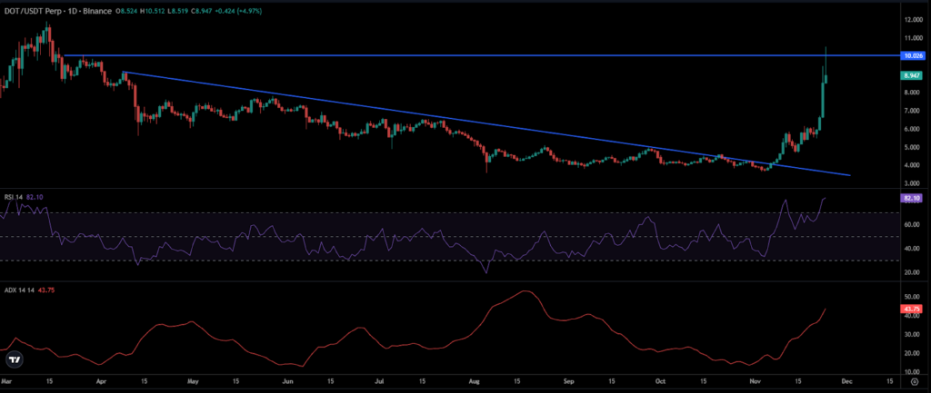Click the Mar label on time axis
This screenshot has width=931, height=393.
6,380
